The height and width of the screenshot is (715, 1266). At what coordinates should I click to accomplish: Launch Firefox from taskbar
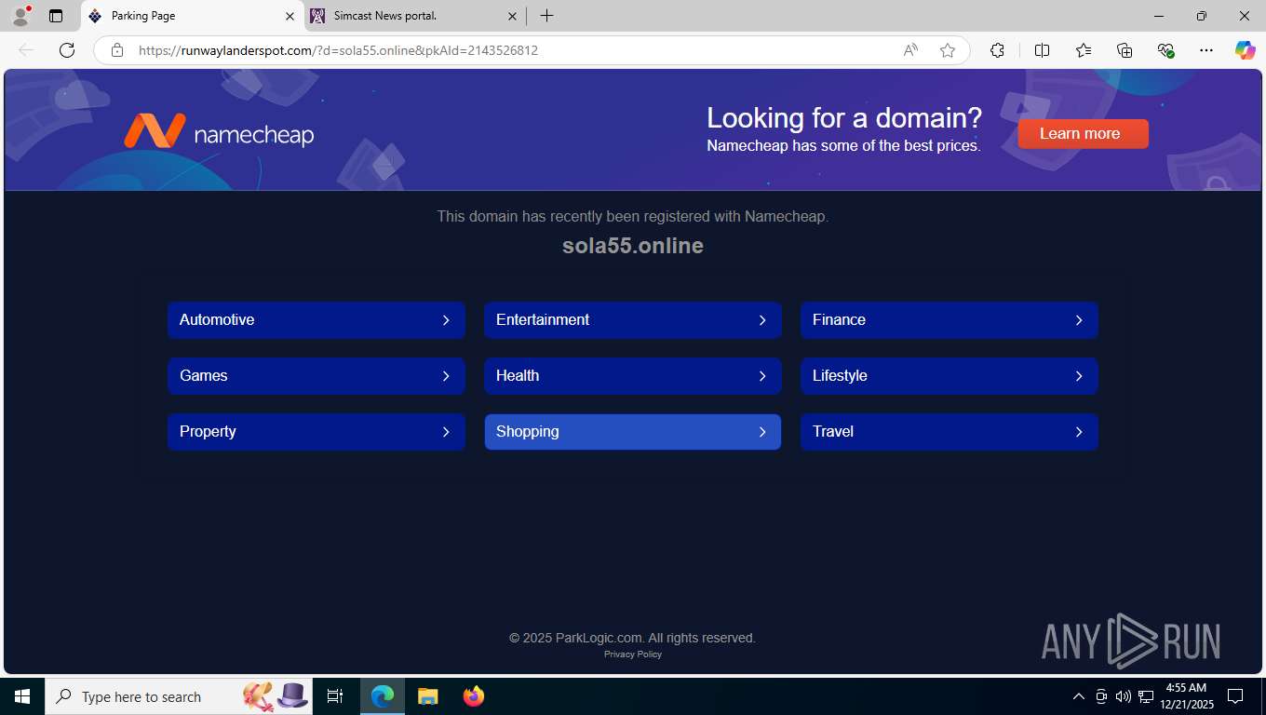coord(474,696)
